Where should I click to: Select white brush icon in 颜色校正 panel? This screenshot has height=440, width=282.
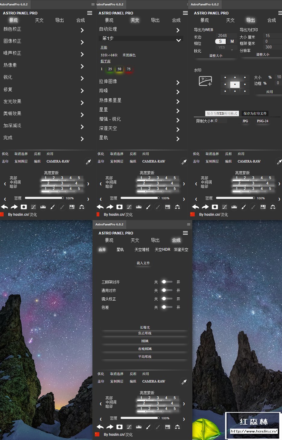[x=52, y=207]
